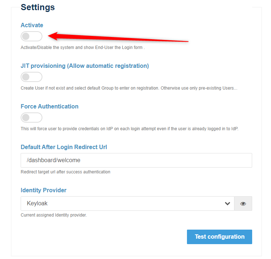The image size is (271, 259).
Task: Click the Activate field label
Action: pos(32,25)
